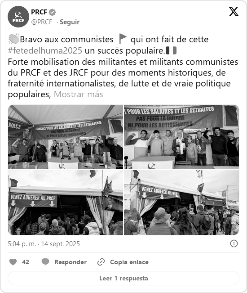The height and width of the screenshot is (293, 247).
Task: Open bottom-left photo of Venez adherer tent
Action: 66,203
